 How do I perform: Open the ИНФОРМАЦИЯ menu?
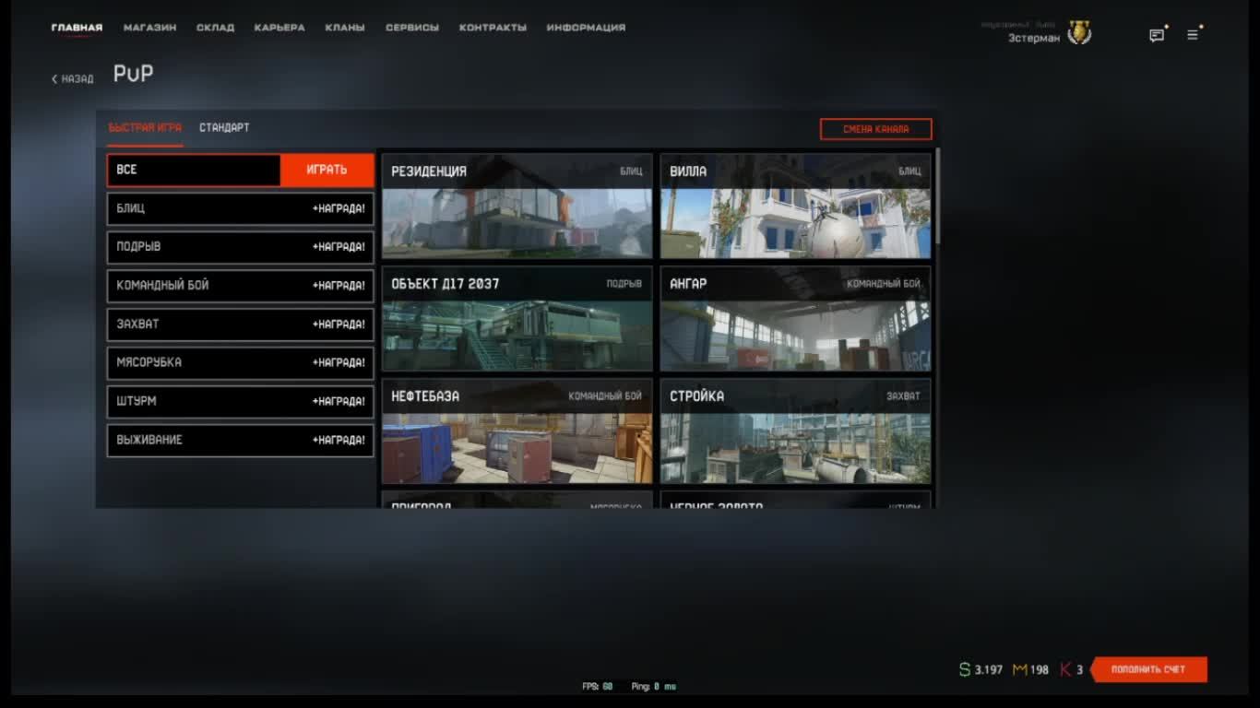[x=586, y=28]
